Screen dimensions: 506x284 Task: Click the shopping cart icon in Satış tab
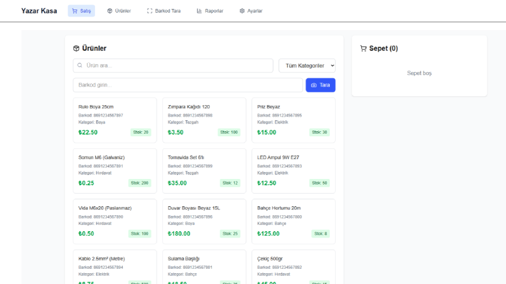75,11
